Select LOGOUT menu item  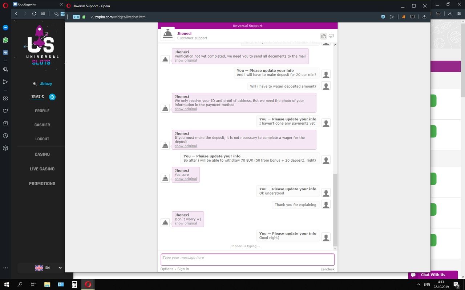coord(42,139)
